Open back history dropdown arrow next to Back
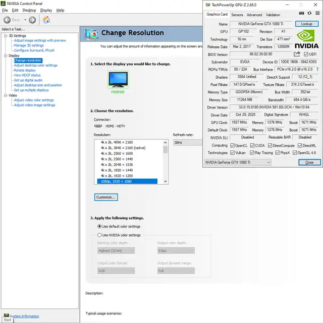323x323 pixels. (25, 20)
